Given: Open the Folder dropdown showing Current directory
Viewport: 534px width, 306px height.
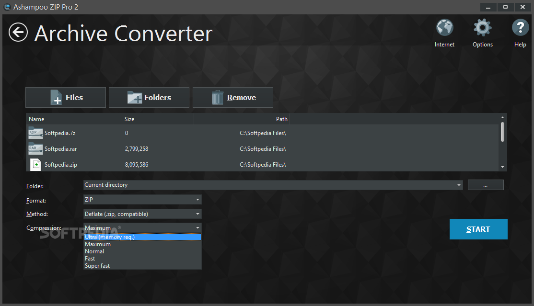Looking at the screenshot, I should pos(273,185).
